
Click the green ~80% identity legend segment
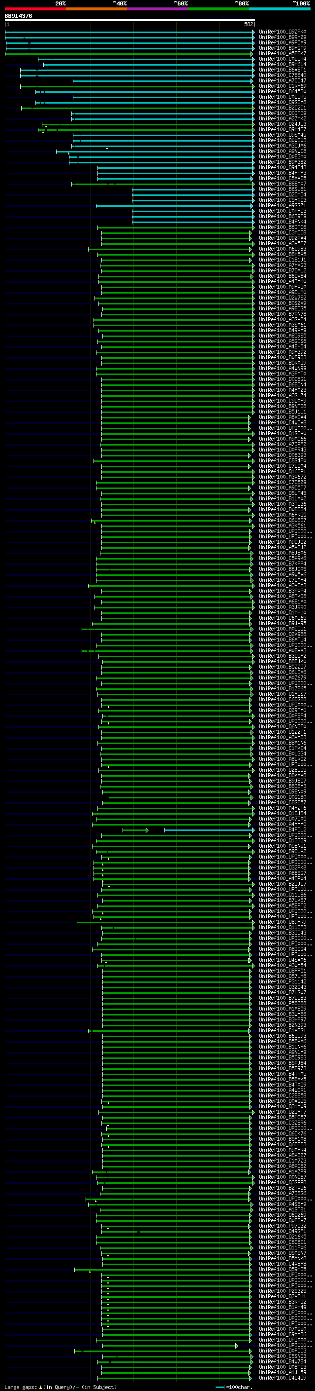click(219, 9)
